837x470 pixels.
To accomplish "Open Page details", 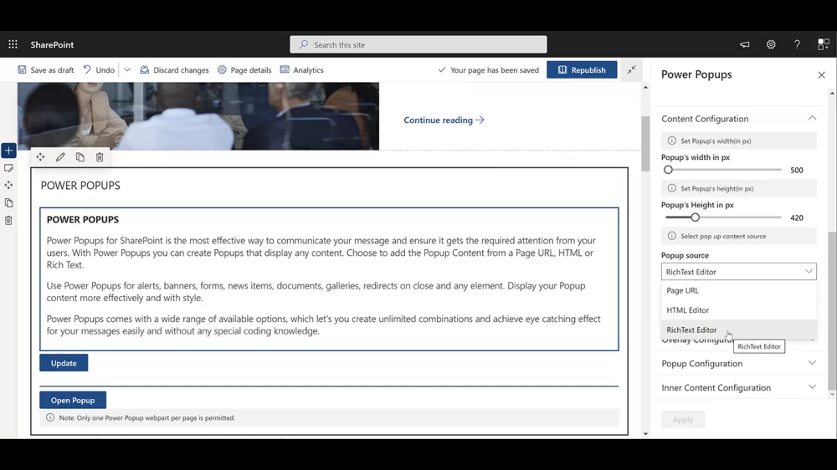I will pyautogui.click(x=244, y=70).
